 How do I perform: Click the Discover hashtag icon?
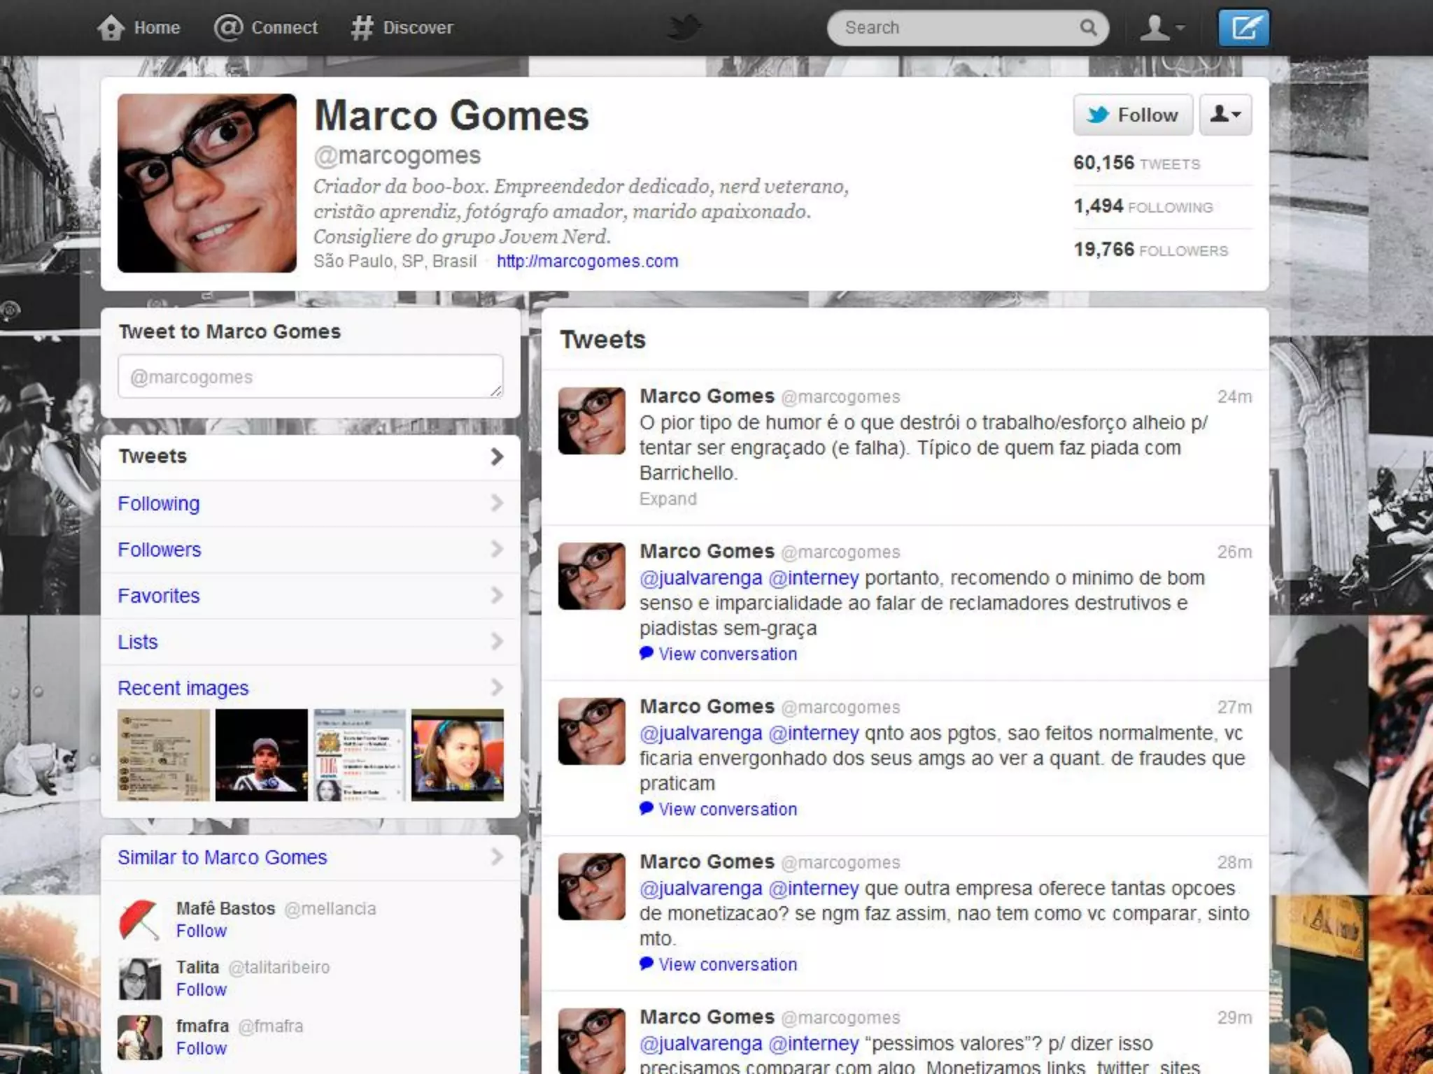(x=362, y=28)
